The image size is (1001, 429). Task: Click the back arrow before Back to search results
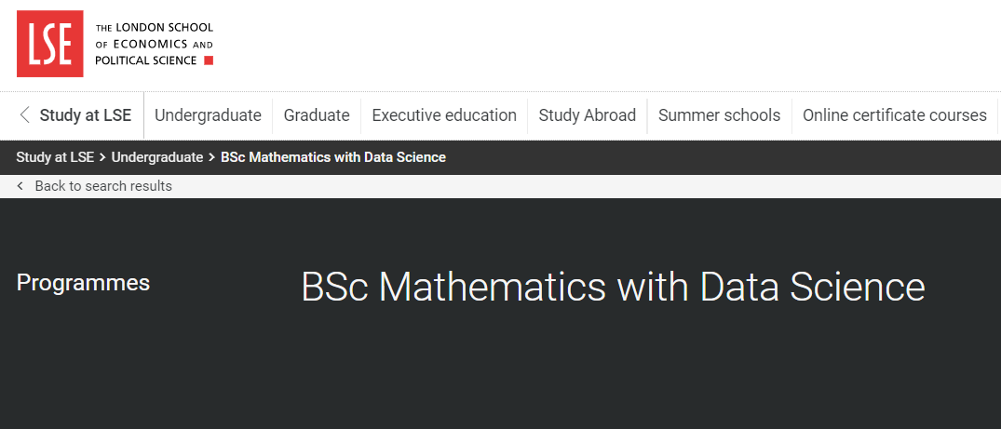click(20, 186)
